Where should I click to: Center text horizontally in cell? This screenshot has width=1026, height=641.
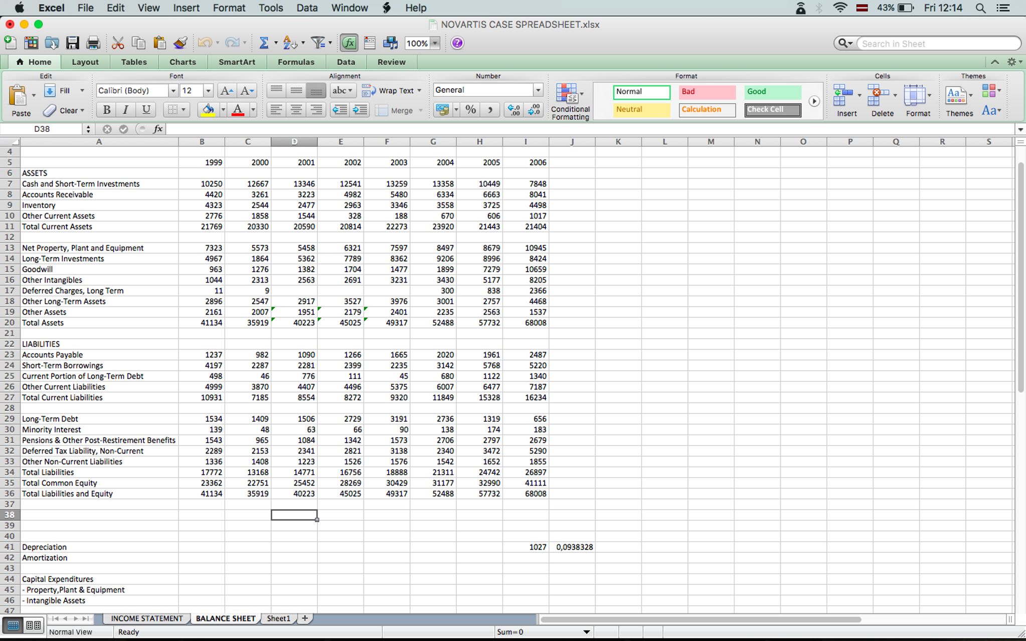pos(296,110)
